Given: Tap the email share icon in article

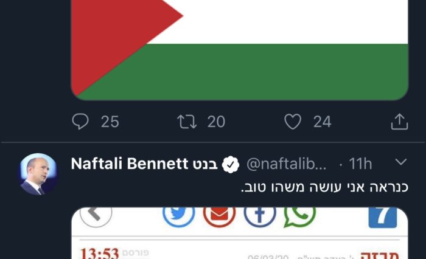Looking at the screenshot, I should pos(219,216).
